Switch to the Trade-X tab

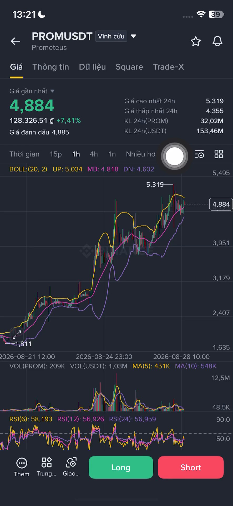tap(168, 67)
